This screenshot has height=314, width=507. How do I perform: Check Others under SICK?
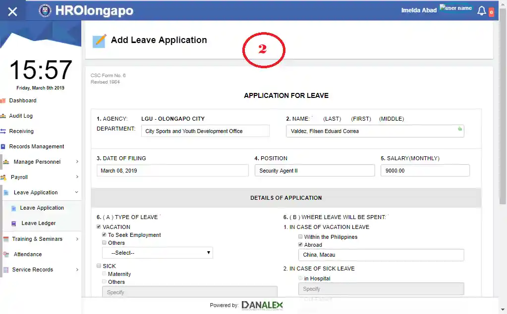pyautogui.click(x=104, y=281)
